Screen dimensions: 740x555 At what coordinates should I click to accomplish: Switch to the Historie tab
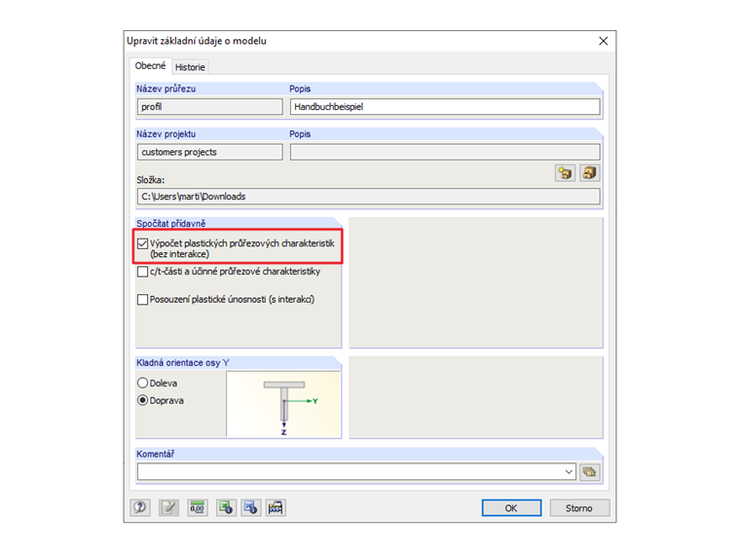tap(190, 67)
